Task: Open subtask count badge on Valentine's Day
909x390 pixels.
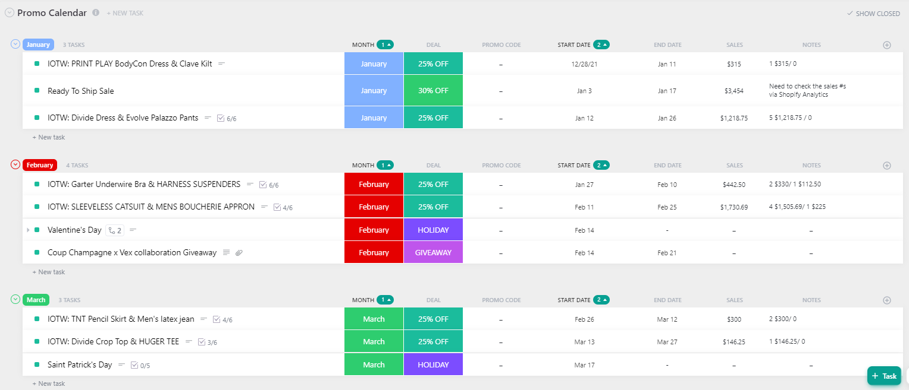Action: pyautogui.click(x=114, y=230)
